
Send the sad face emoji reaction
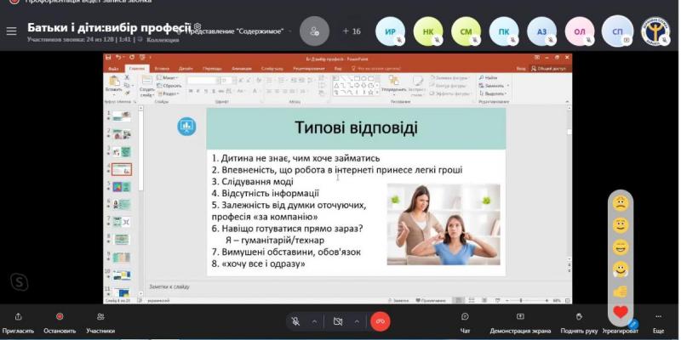pyautogui.click(x=621, y=203)
